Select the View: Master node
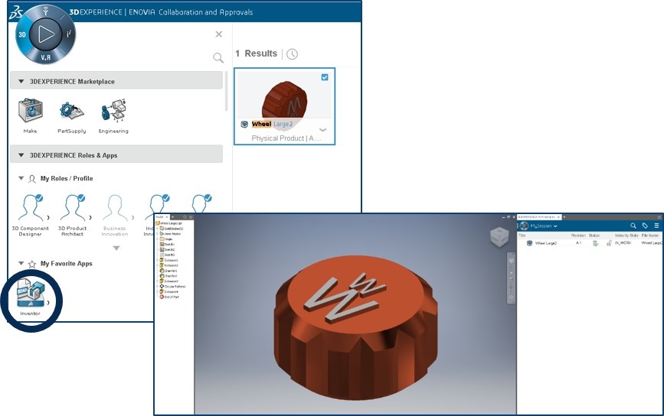The image size is (664, 416). click(170, 233)
